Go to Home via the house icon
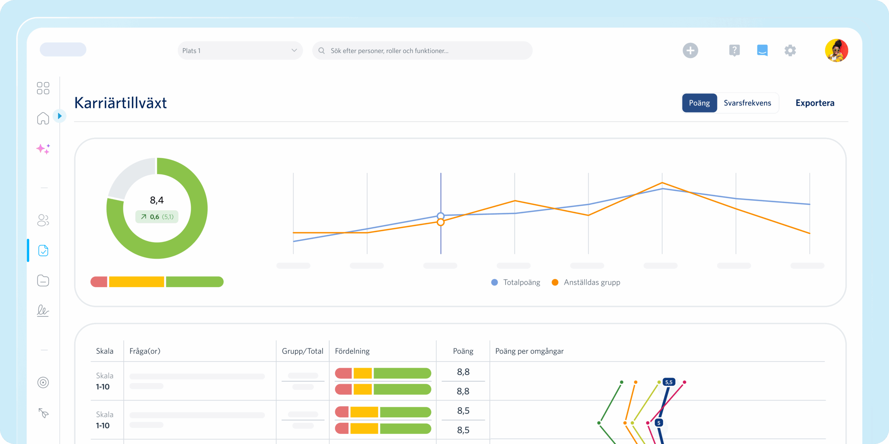This screenshot has height=444, width=889. (x=43, y=118)
